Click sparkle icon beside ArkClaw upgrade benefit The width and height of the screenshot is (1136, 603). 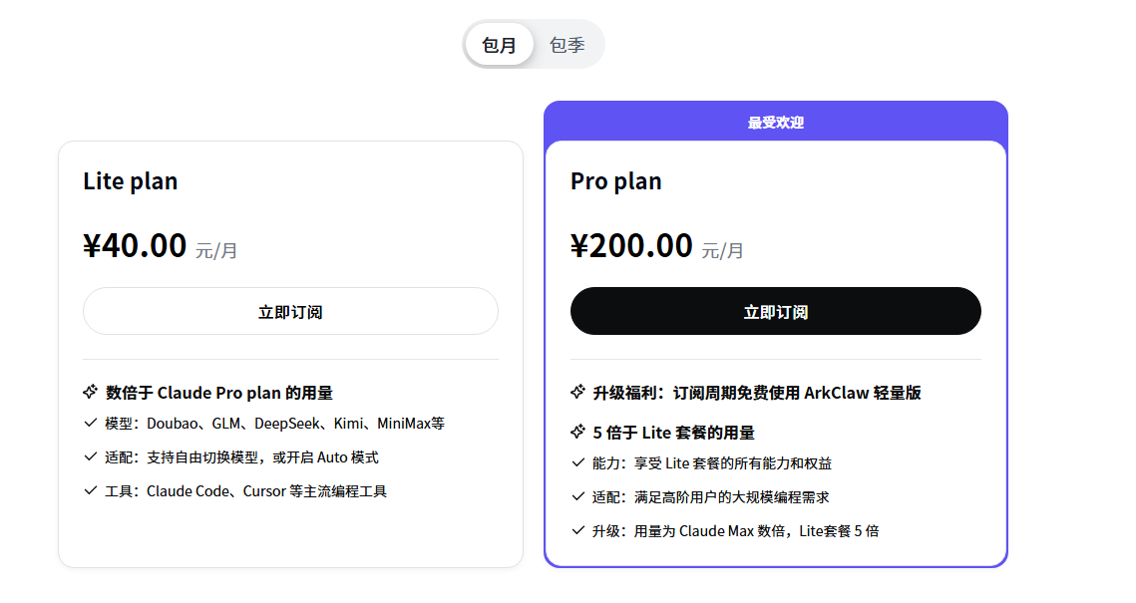click(x=577, y=392)
